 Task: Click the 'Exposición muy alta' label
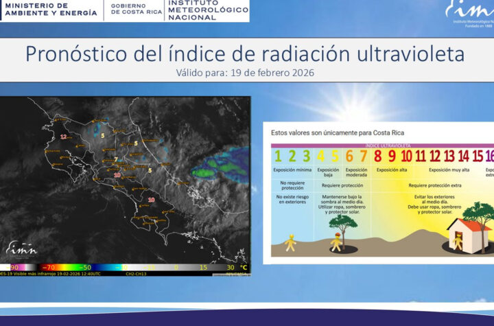[449, 170]
